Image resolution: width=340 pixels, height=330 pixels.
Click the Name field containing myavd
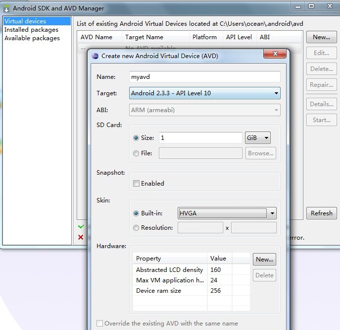(205, 77)
